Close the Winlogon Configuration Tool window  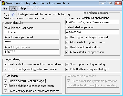(x=118, y=3)
